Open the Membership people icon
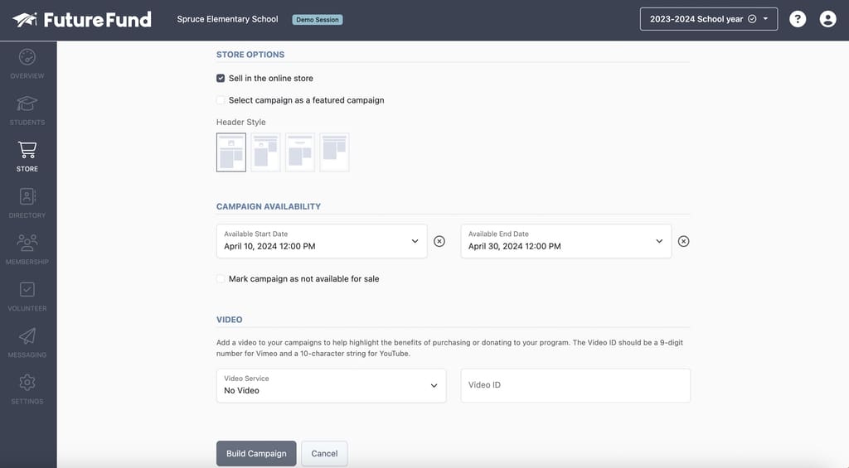The image size is (849, 468). coord(27,243)
